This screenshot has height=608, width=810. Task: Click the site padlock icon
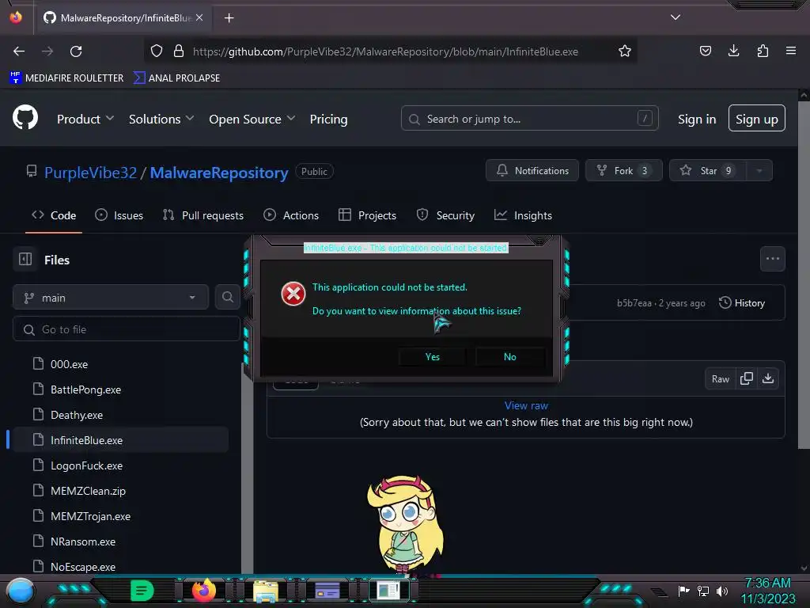pos(179,51)
